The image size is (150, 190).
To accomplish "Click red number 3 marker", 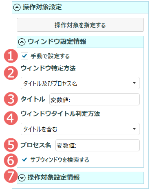I will [11, 99].
